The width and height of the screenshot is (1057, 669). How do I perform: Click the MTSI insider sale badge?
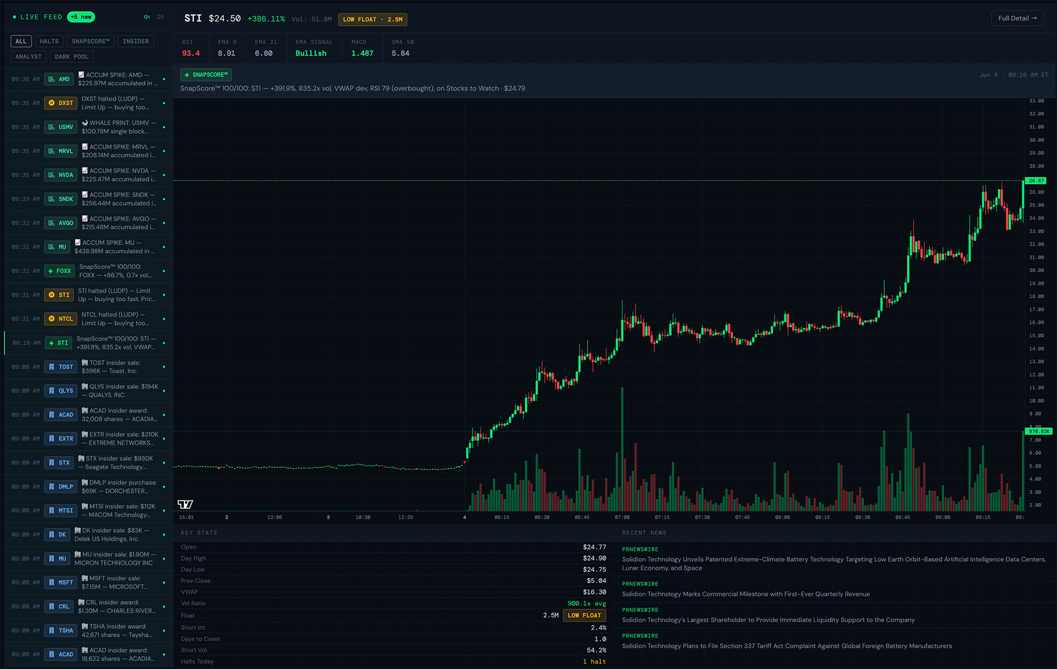61,510
